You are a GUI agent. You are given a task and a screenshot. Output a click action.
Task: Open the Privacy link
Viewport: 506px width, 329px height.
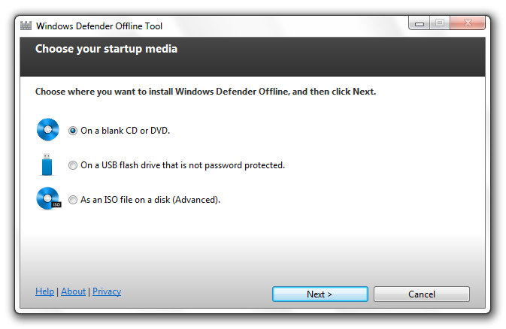107,291
